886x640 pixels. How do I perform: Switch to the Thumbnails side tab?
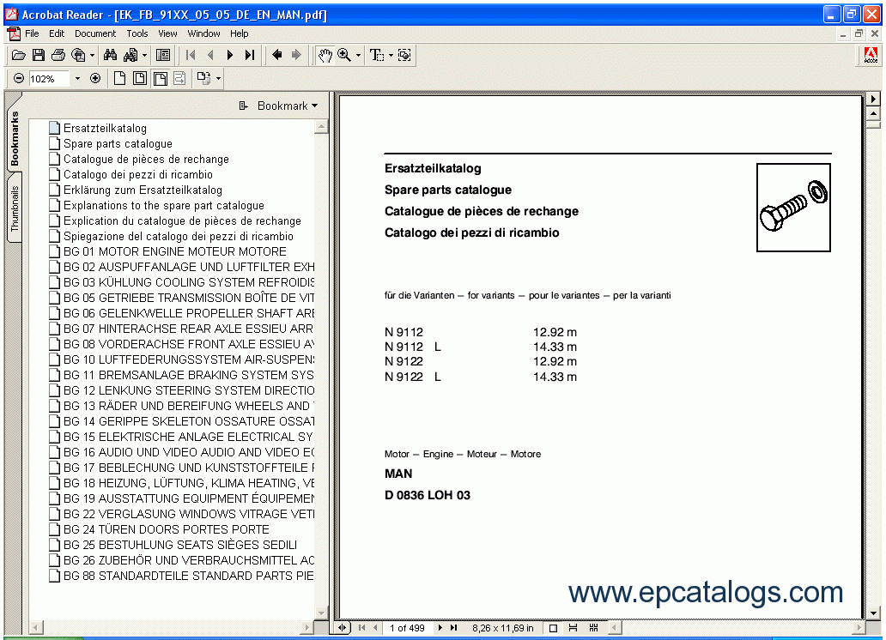(x=14, y=208)
